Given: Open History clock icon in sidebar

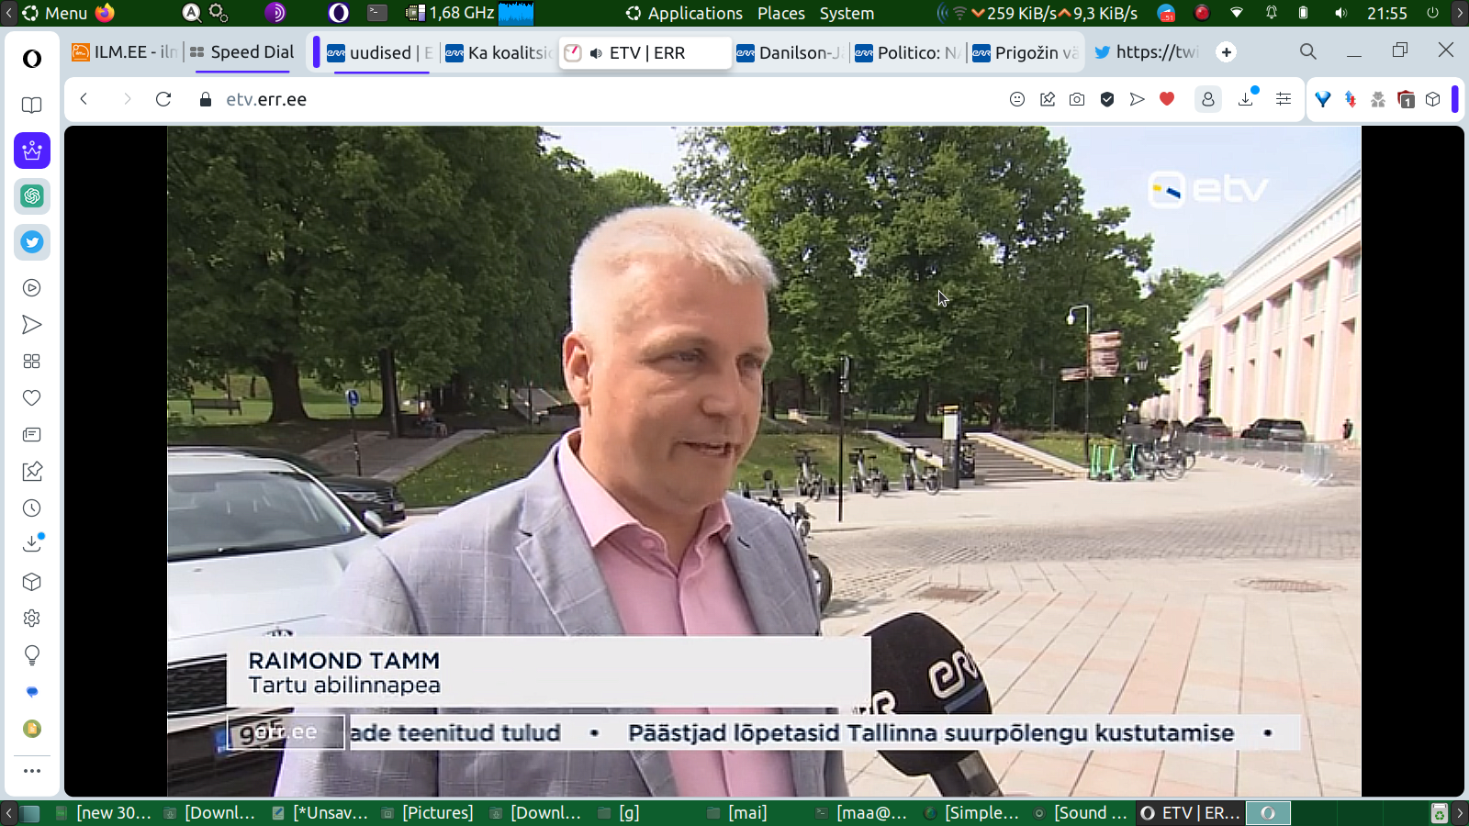Looking at the screenshot, I should (x=32, y=508).
